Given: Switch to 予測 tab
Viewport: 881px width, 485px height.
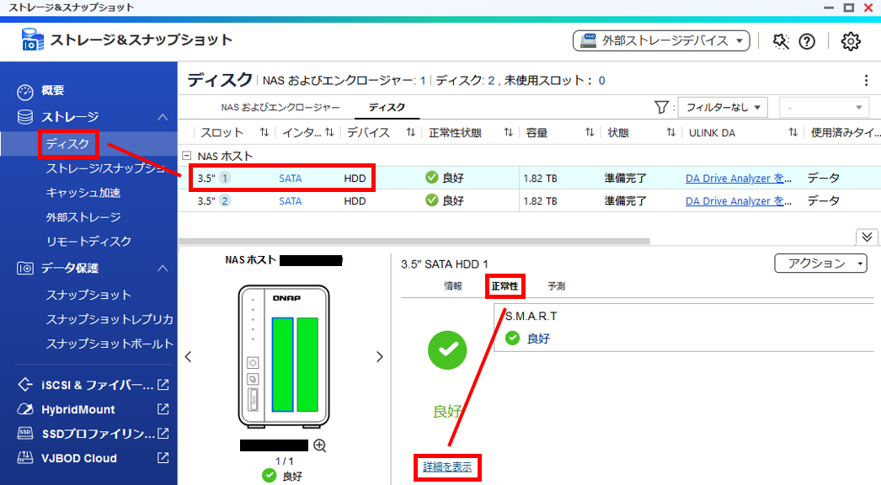Looking at the screenshot, I should (556, 286).
